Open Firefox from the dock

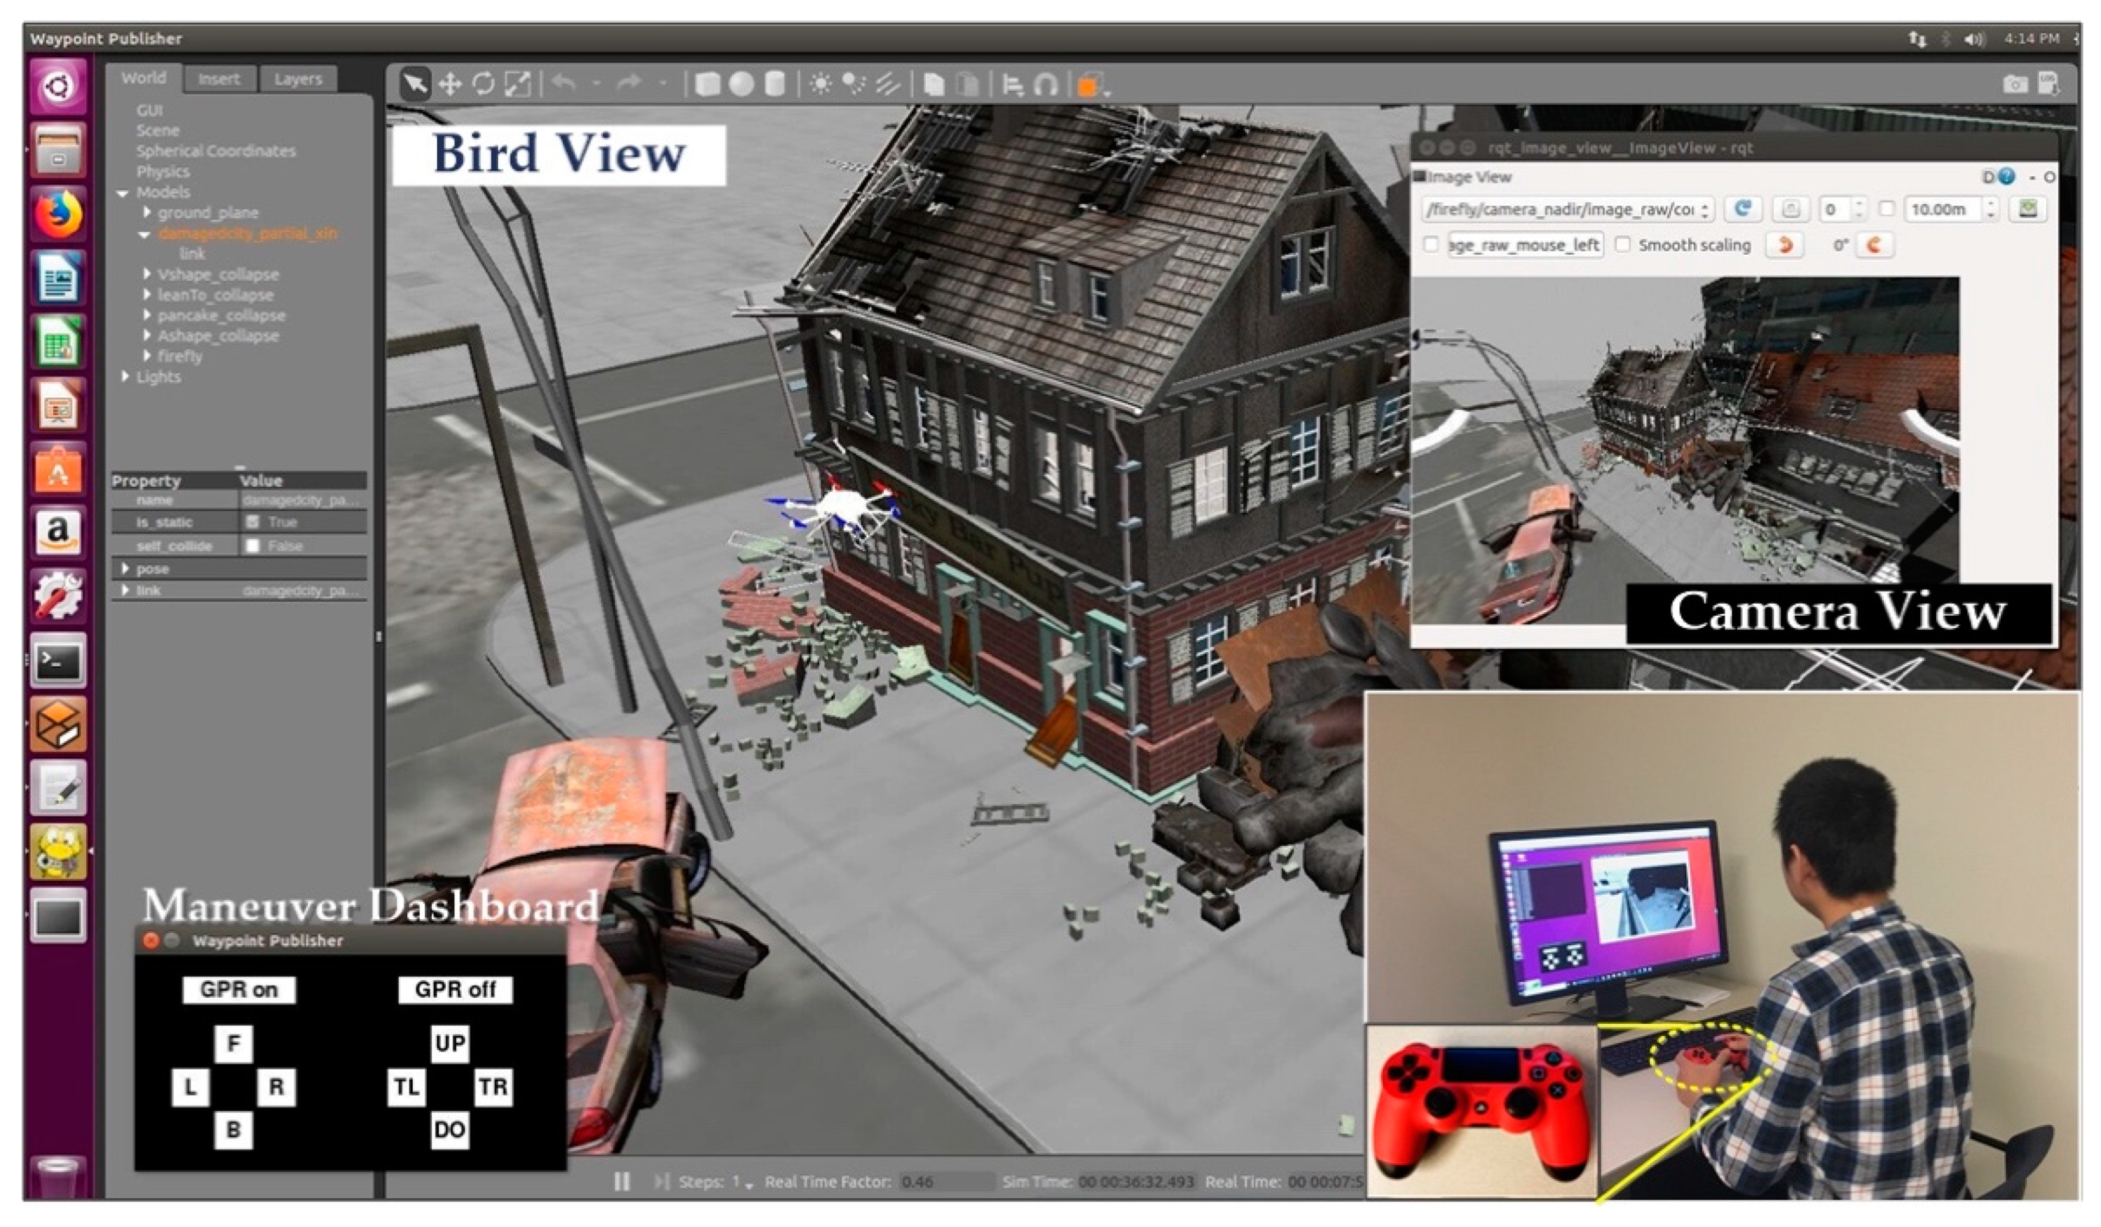click(x=58, y=213)
